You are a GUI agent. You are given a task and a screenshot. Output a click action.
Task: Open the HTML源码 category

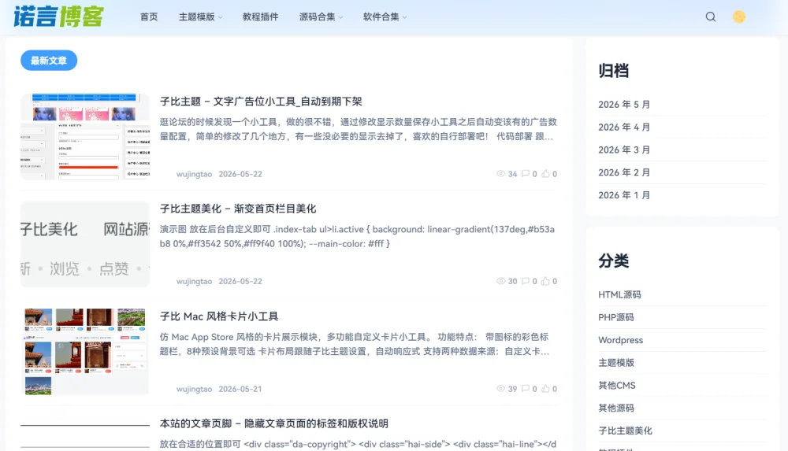[x=619, y=295]
